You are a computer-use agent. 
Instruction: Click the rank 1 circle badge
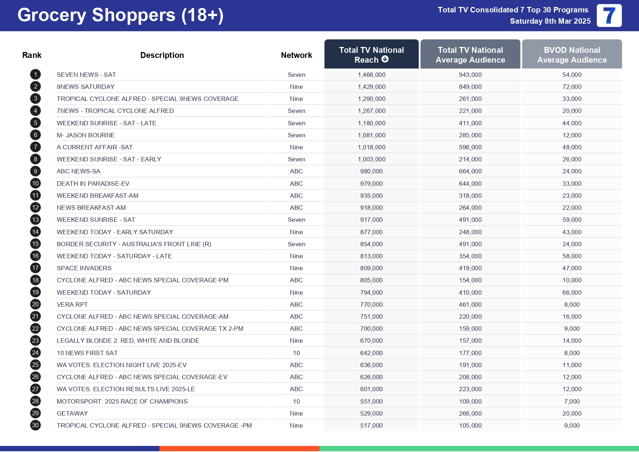pos(35,75)
